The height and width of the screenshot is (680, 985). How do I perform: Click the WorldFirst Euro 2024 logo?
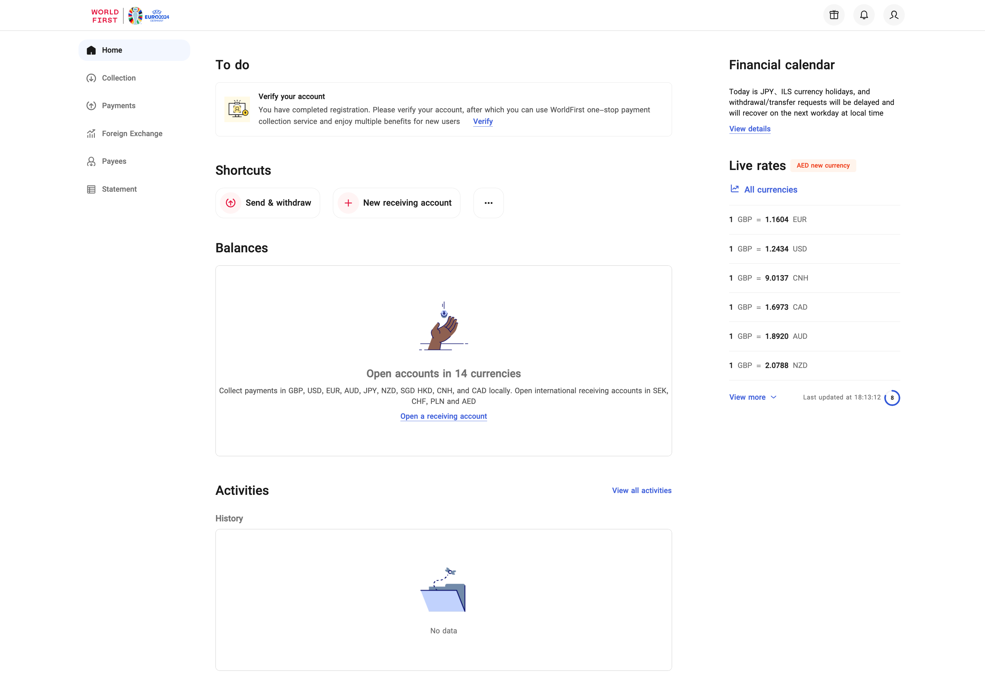pyautogui.click(x=130, y=16)
